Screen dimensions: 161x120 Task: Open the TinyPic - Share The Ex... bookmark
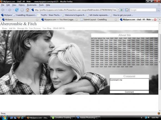(x=49, y=15)
